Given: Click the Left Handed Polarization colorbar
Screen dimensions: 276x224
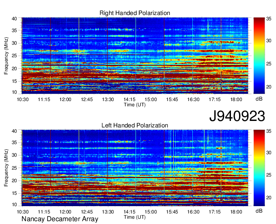Looking at the screenshot, I should (259, 168).
